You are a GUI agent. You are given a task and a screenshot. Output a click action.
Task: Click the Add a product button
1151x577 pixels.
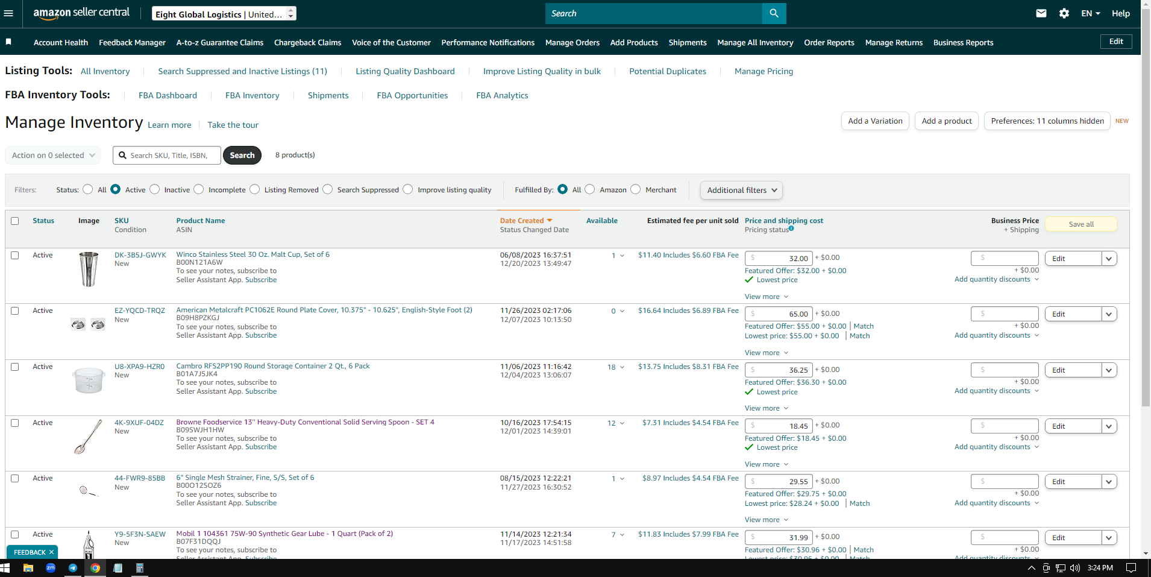tap(947, 121)
